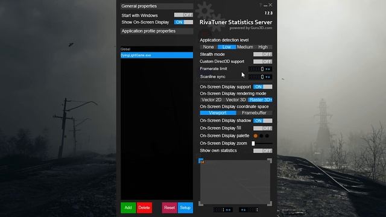Image resolution: width=386 pixels, height=217 pixels.
Task: Set application detection level to None
Action: (209, 47)
